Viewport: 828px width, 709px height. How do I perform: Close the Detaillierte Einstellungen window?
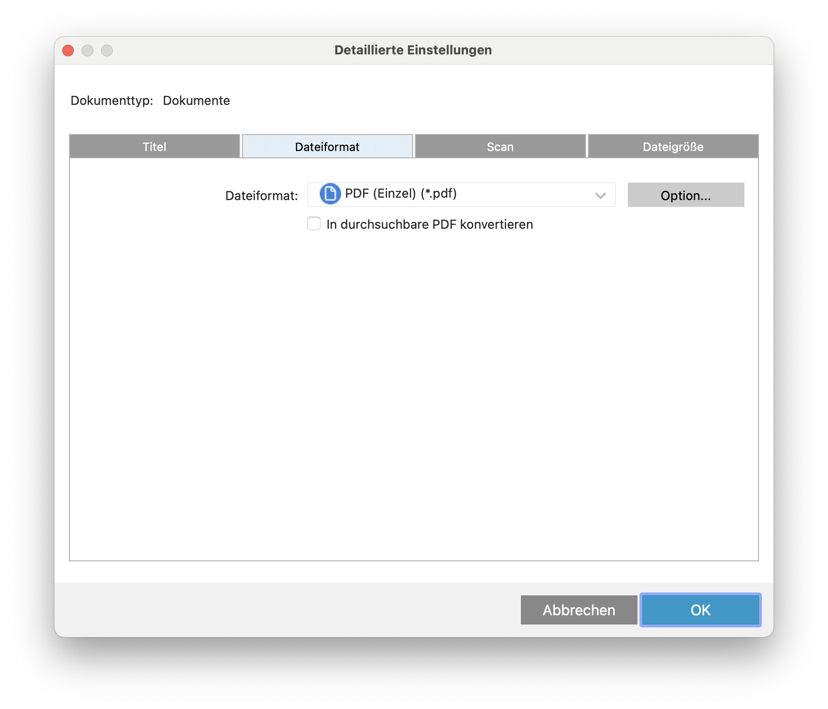[x=69, y=51]
